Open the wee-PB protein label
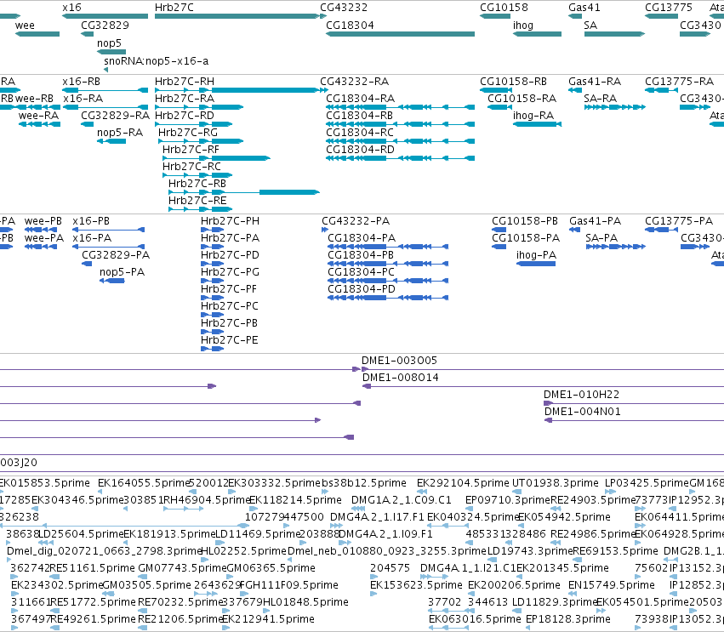 click(43, 221)
